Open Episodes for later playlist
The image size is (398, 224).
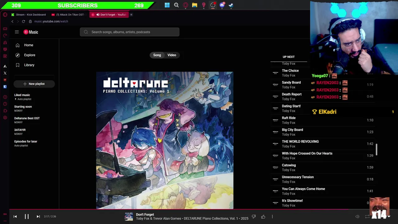pos(34,143)
